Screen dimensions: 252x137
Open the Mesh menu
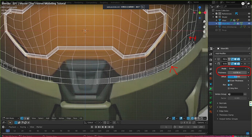pos(54,118)
